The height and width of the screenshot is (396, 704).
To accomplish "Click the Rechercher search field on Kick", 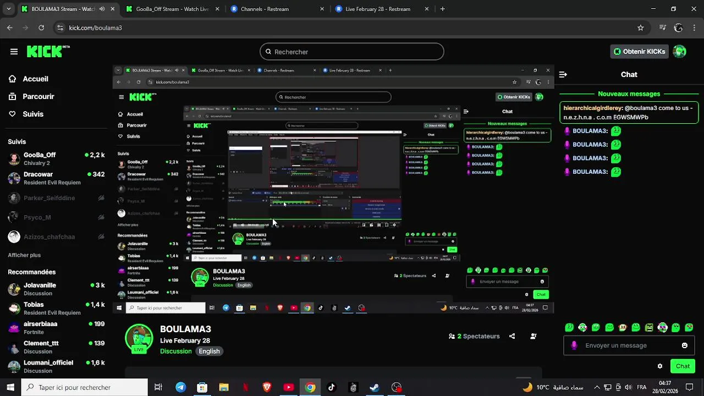I will pos(352,52).
